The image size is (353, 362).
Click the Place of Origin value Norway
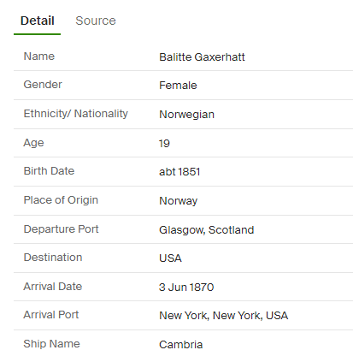[x=178, y=201]
